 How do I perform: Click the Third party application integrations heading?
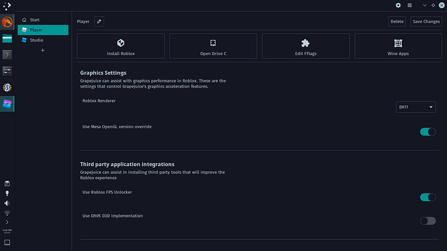127,164
